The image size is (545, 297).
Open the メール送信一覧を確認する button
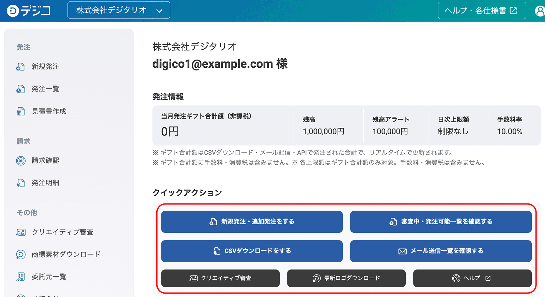pyautogui.click(x=441, y=251)
